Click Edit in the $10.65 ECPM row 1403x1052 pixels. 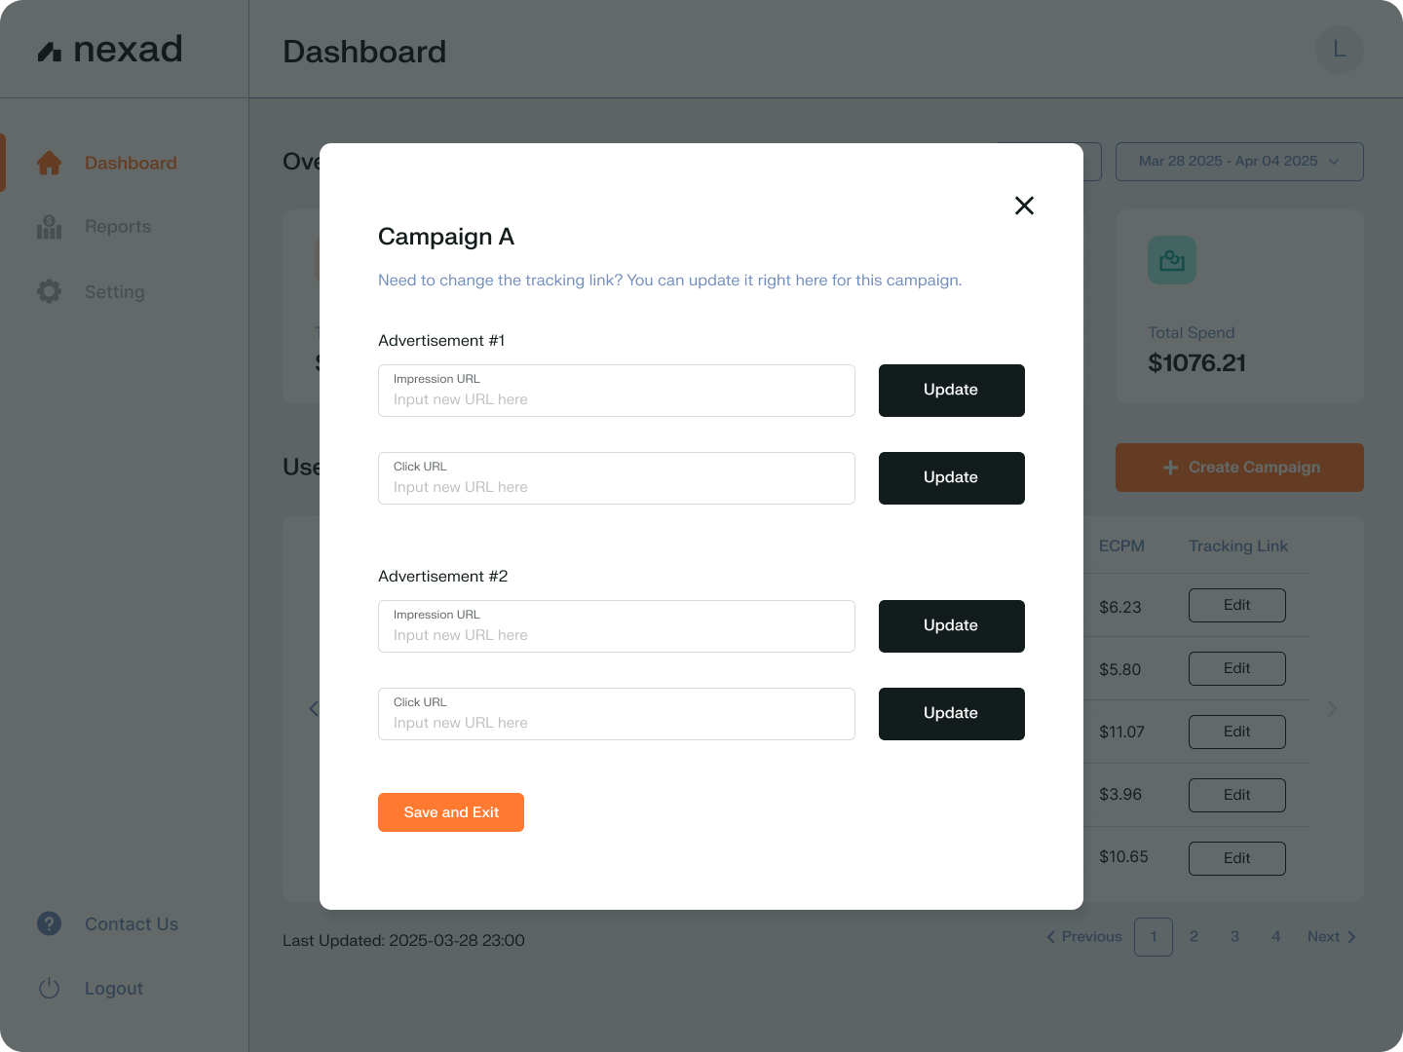tap(1237, 858)
